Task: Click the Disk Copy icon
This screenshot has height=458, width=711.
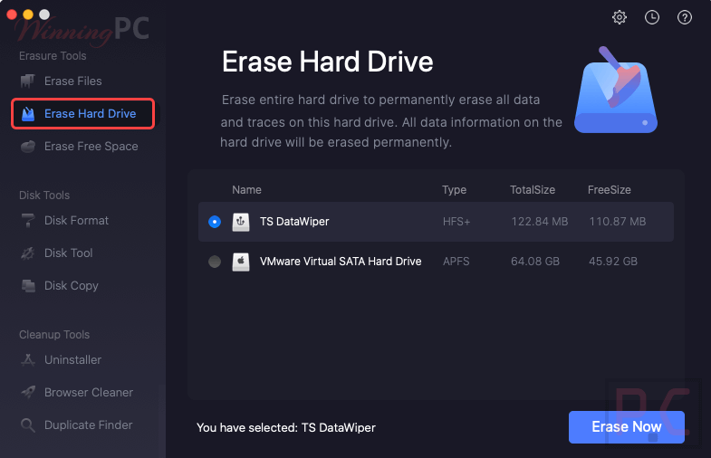Action: pos(28,286)
